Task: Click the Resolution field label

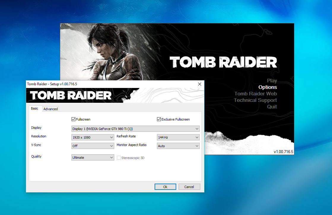Action: 39,136
